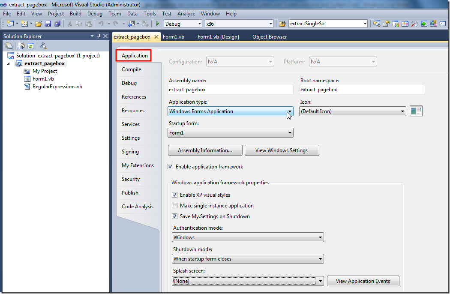Select the Form1.vb file in Solution Explorer
The image size is (450, 294).
(x=43, y=79)
